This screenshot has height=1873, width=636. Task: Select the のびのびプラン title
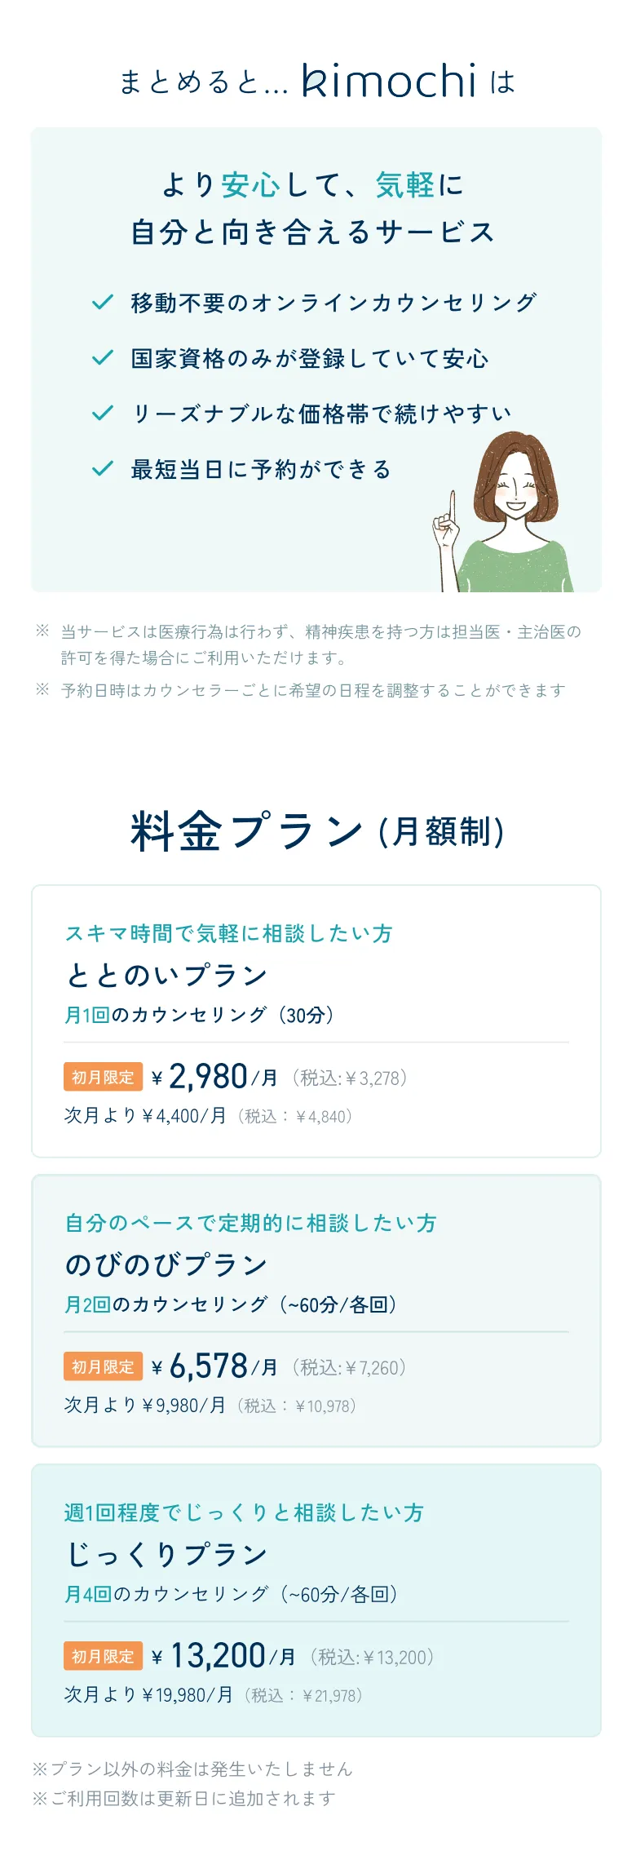click(166, 1264)
